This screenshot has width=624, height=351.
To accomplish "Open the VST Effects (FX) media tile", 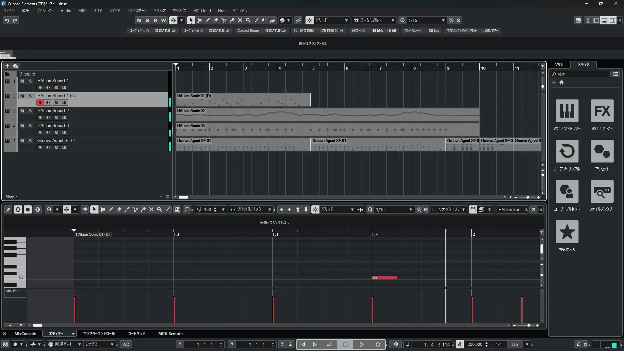I will click(602, 111).
